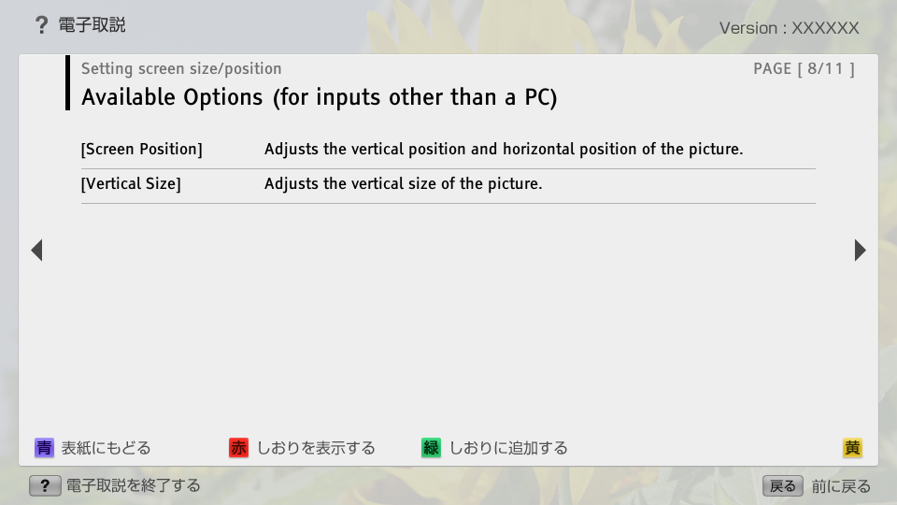Click the blue 青 color button icon

click(44, 447)
